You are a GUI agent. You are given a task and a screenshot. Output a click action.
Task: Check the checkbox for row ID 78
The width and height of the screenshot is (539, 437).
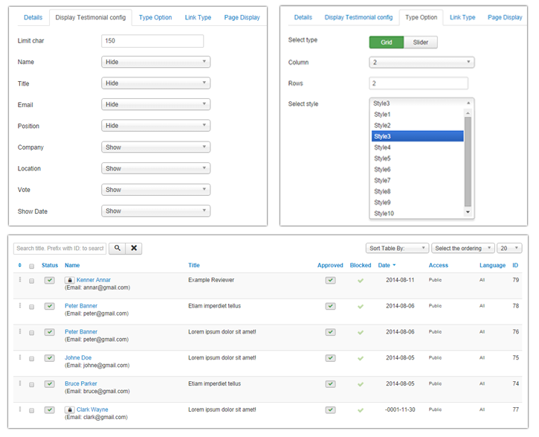(32, 307)
